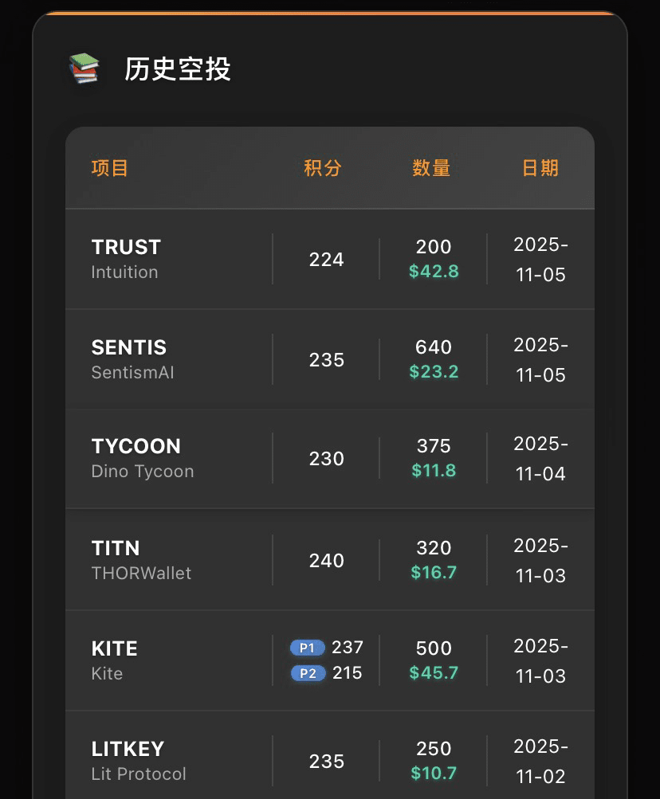The height and width of the screenshot is (799, 660).
Task: Click the 240 points in TITN row
Action: pyautogui.click(x=327, y=561)
